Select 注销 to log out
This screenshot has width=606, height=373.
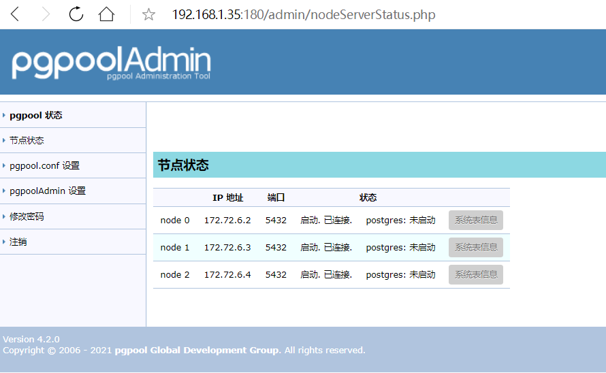pos(18,242)
